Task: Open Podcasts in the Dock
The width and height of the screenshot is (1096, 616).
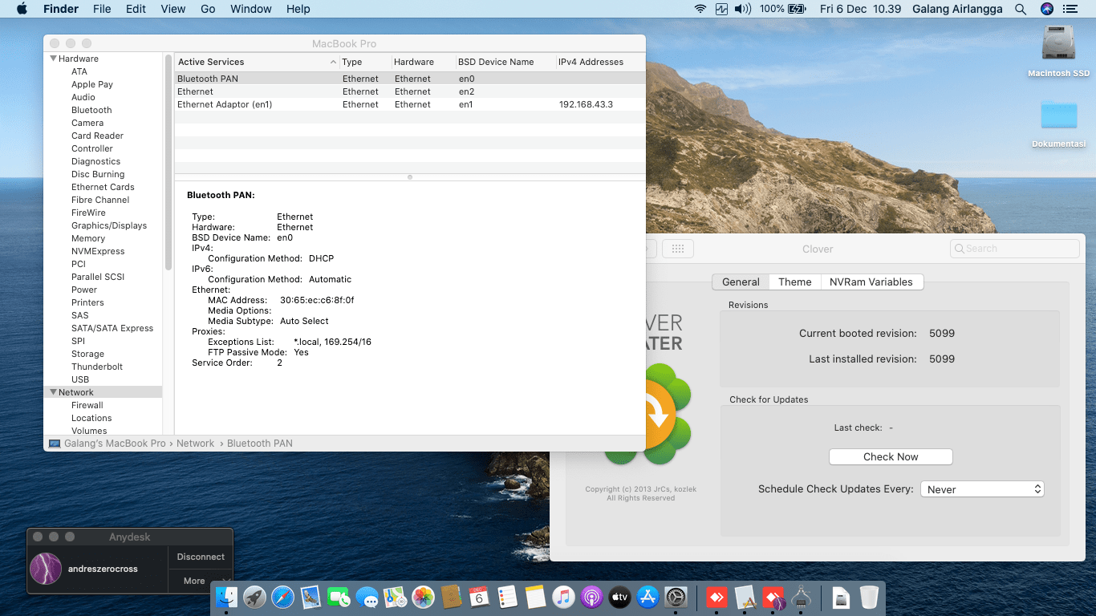Action: pyautogui.click(x=591, y=597)
